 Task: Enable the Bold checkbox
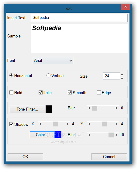[x=11, y=93]
